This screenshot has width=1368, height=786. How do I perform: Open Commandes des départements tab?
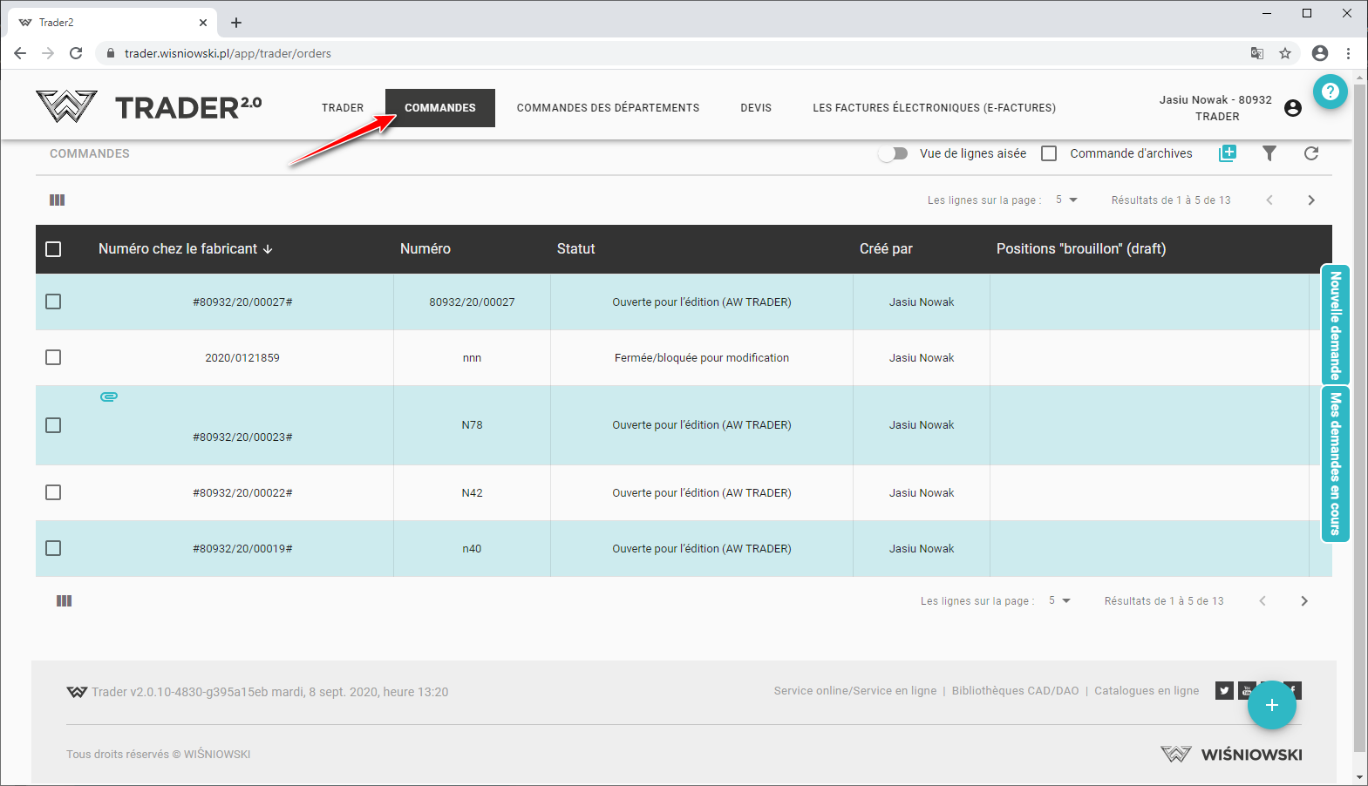point(608,108)
